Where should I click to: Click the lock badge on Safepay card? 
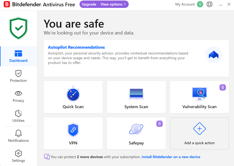[x=160, y=124]
